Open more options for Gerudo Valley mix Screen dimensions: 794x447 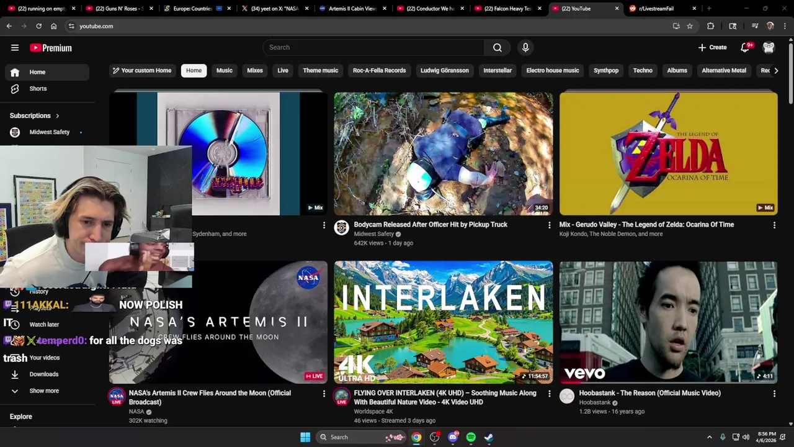tap(774, 225)
